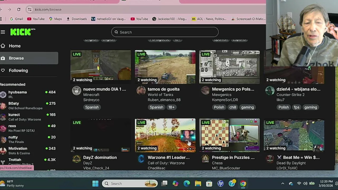Viewport: 338px width, 190px height.
Task: Click the Kick search input field
Action: [x=165, y=32]
